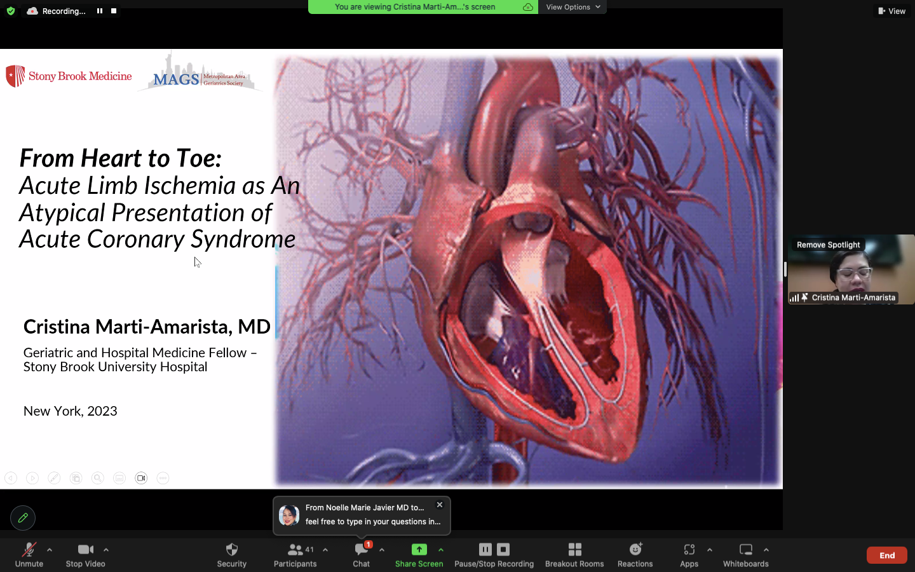Viewport: 915px width, 572px height.
Task: Unmute the microphone
Action: pyautogui.click(x=29, y=555)
